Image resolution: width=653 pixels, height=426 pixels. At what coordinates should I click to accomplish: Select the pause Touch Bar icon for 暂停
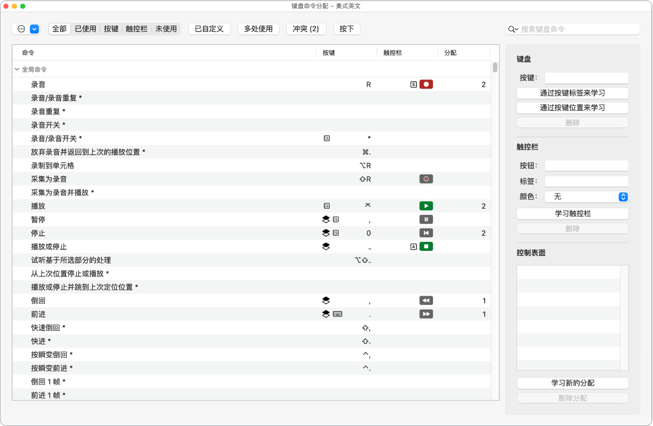point(426,219)
